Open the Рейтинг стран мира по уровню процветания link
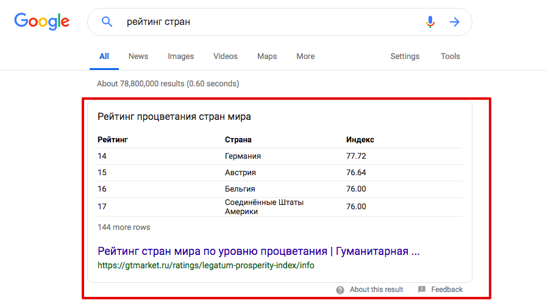The image size is (548, 306). [258, 251]
